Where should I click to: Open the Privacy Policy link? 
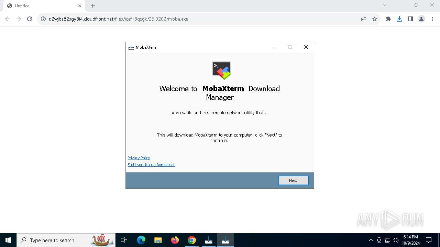(x=139, y=158)
